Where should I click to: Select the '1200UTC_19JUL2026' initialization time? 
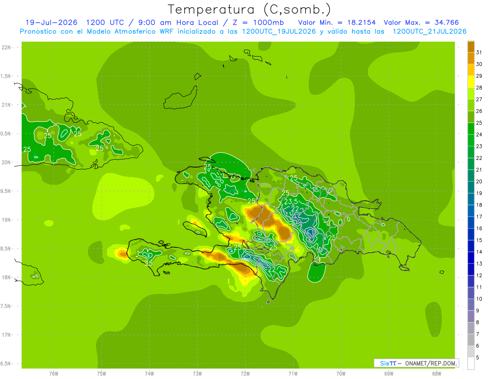pyautogui.click(x=279, y=31)
